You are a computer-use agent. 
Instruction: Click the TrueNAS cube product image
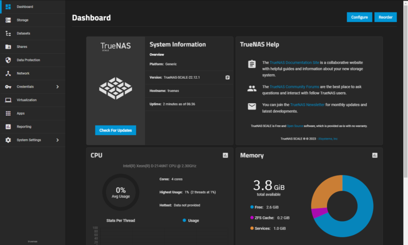(x=116, y=88)
